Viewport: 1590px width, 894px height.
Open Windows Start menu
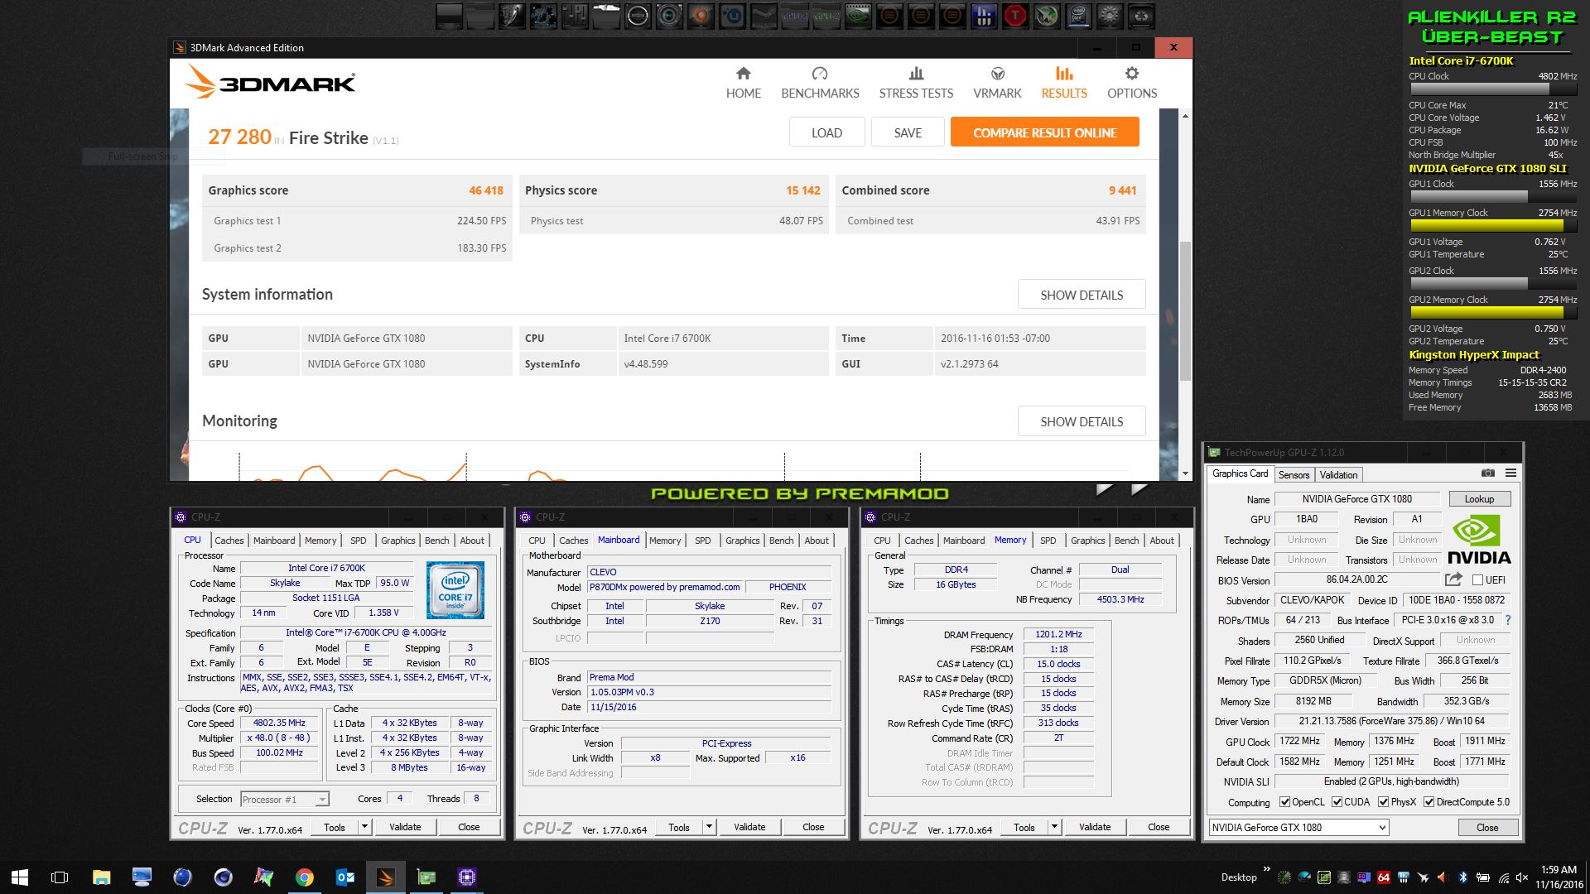(x=20, y=877)
